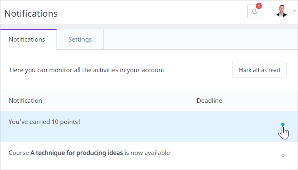Toggle read circle on course notification
The height and width of the screenshot is (170, 298).
coord(283,155)
